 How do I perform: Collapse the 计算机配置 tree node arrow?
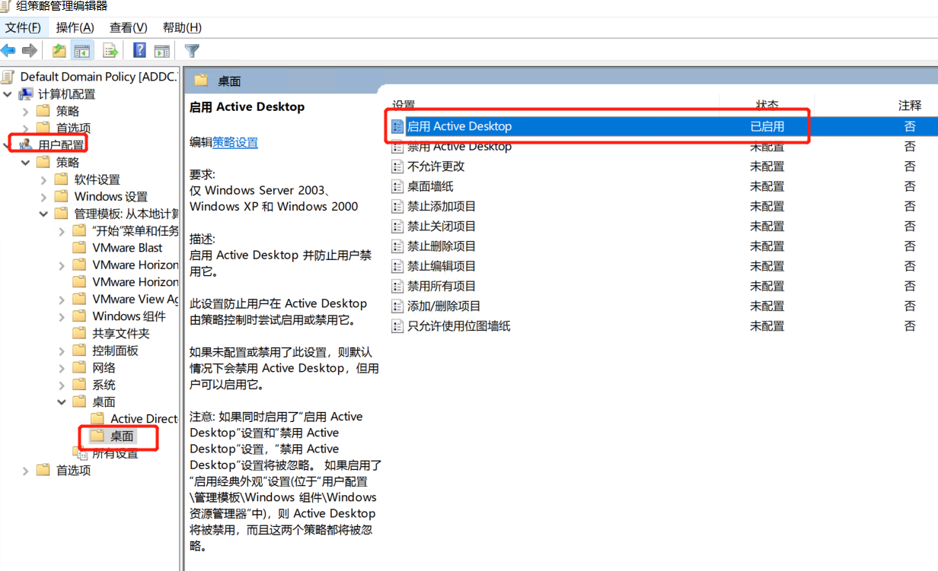(8, 94)
